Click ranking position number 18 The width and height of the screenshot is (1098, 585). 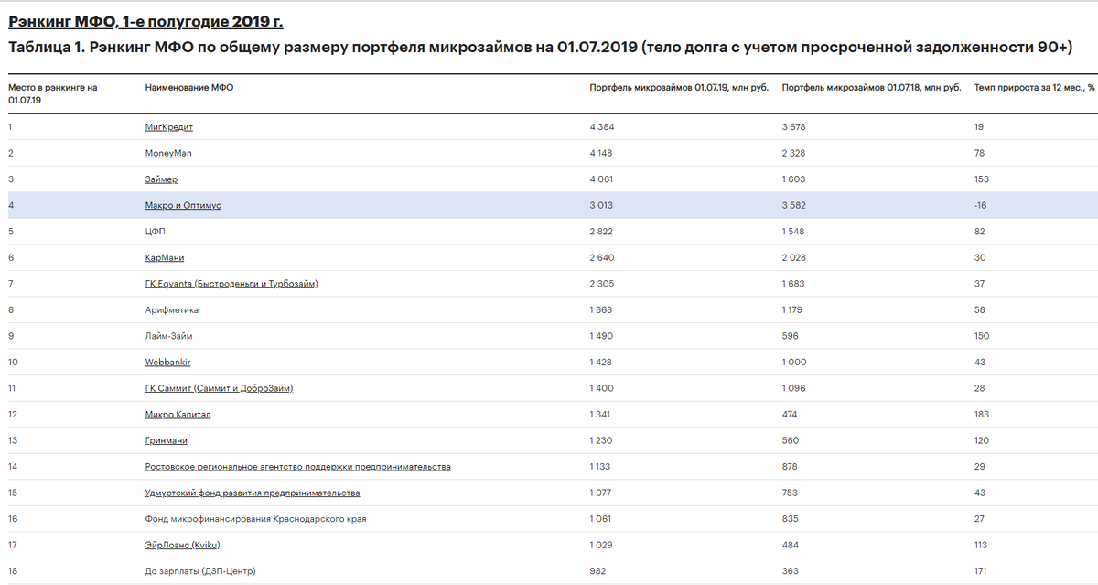tap(13, 571)
